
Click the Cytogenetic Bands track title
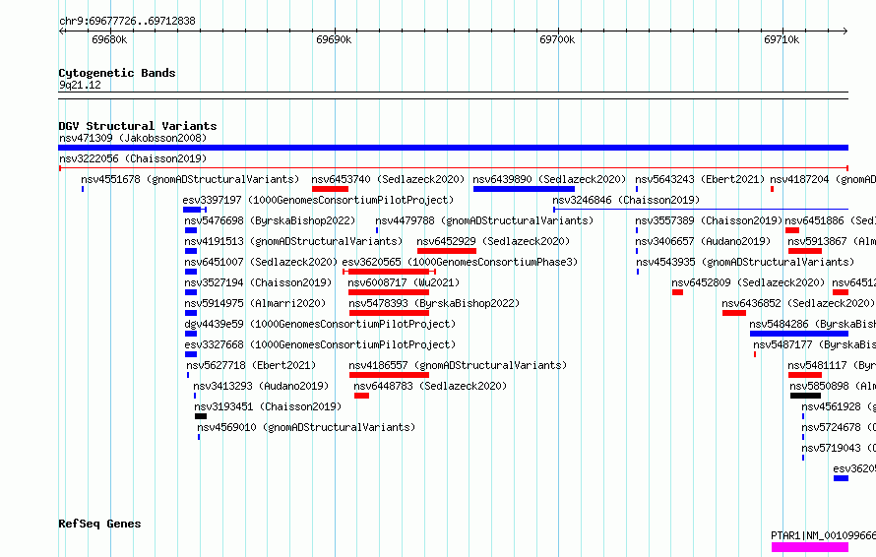[x=117, y=73]
